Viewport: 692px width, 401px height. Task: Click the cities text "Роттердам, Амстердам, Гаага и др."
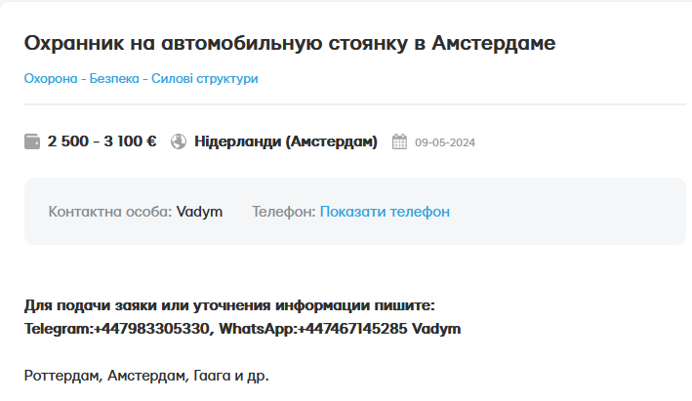pos(146,376)
